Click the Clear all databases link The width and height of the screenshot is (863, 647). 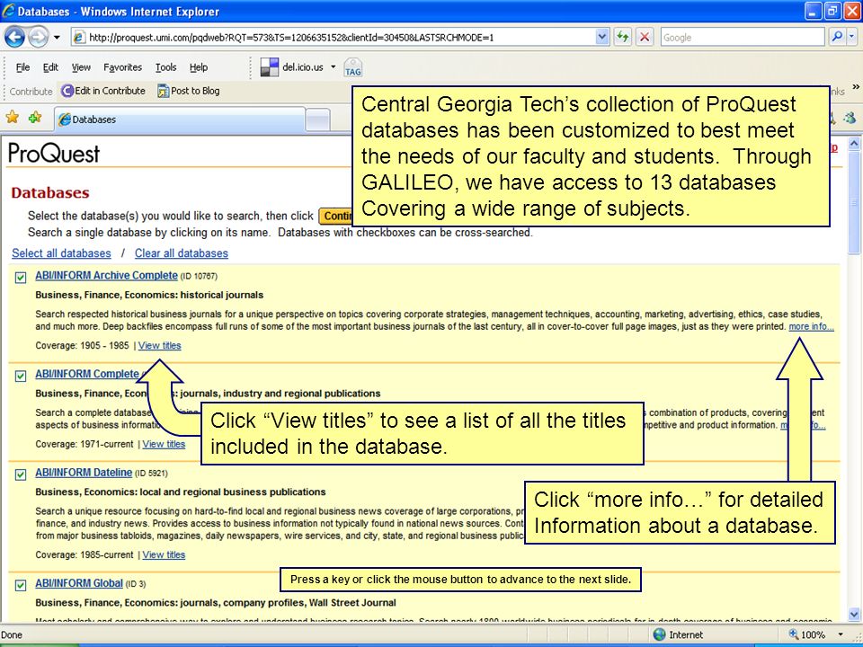click(x=181, y=253)
